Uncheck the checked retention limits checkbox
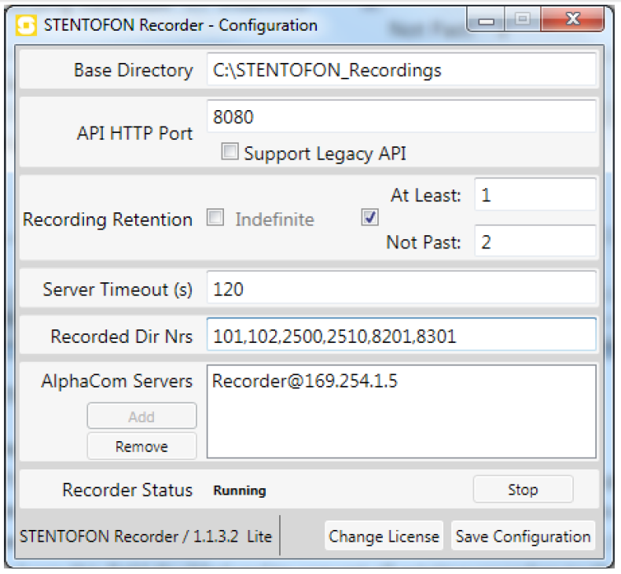Screen dimensions: 621x574 pos(369,219)
